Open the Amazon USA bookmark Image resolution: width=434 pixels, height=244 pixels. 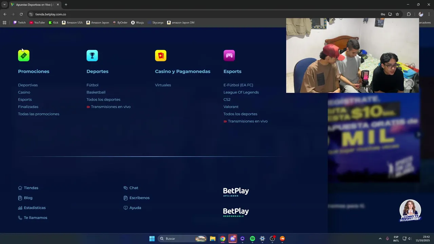[x=72, y=23]
